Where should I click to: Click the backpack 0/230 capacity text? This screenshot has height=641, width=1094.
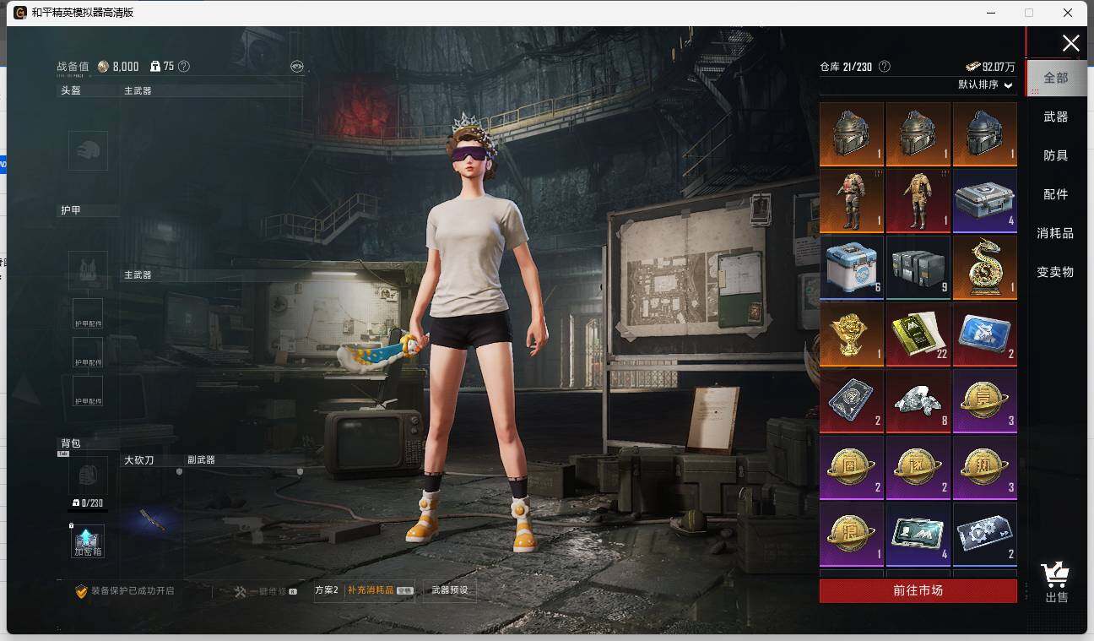pos(88,503)
